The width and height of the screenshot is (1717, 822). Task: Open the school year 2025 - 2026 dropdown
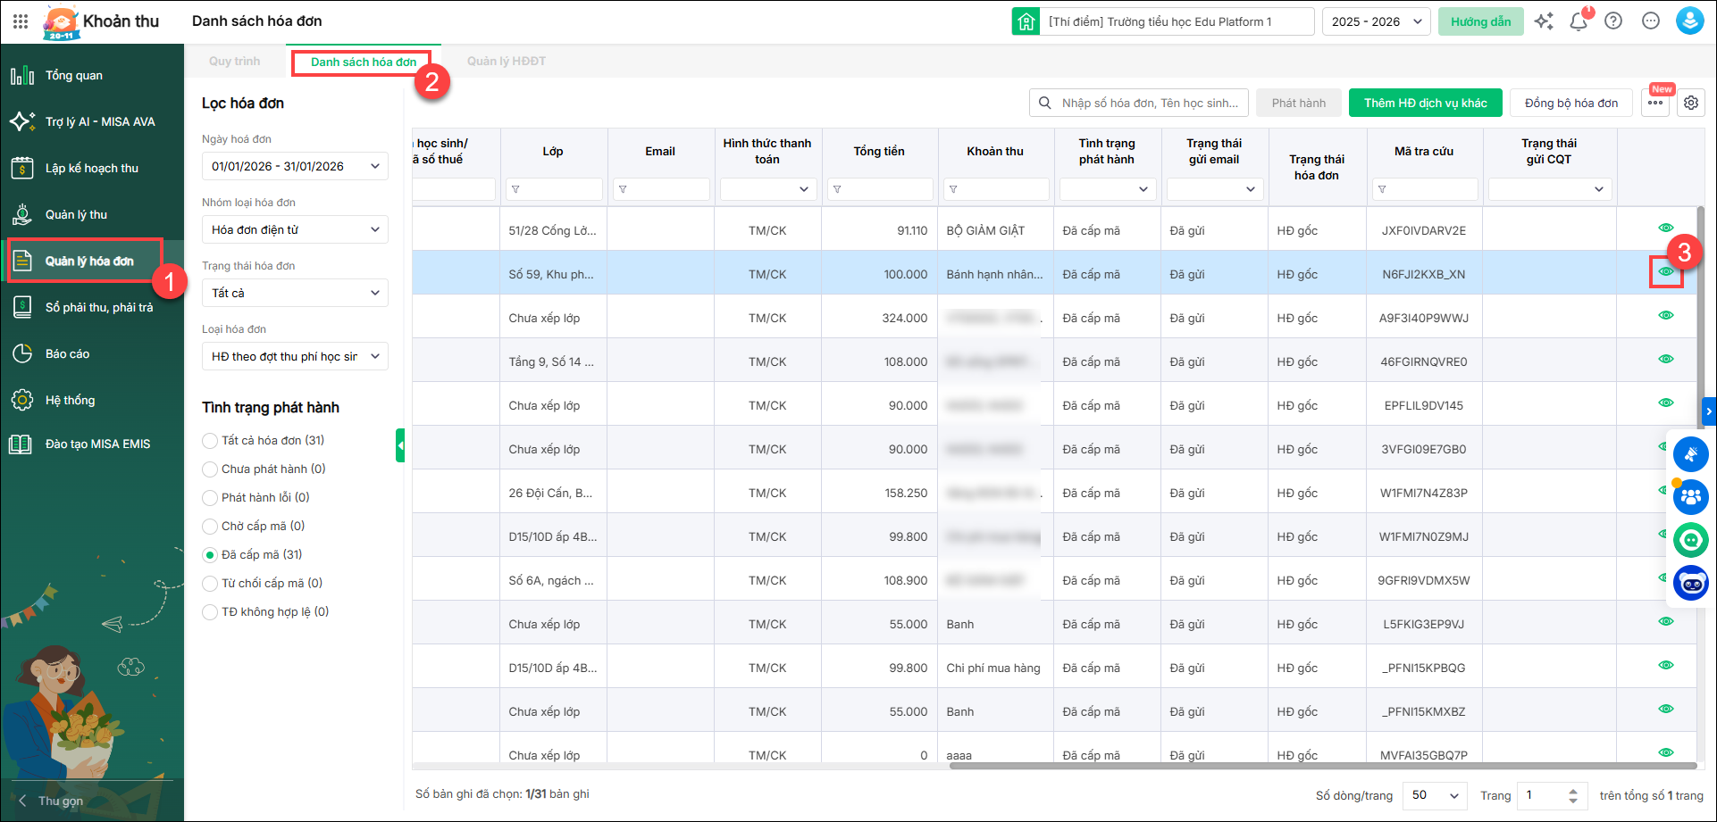point(1376,21)
